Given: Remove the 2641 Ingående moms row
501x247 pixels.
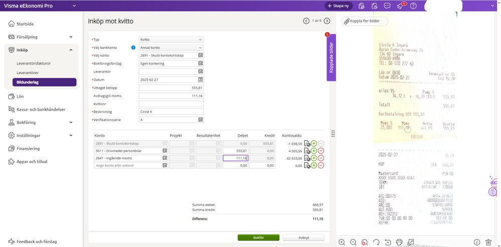Looking at the screenshot, I should pyautogui.click(x=321, y=158).
